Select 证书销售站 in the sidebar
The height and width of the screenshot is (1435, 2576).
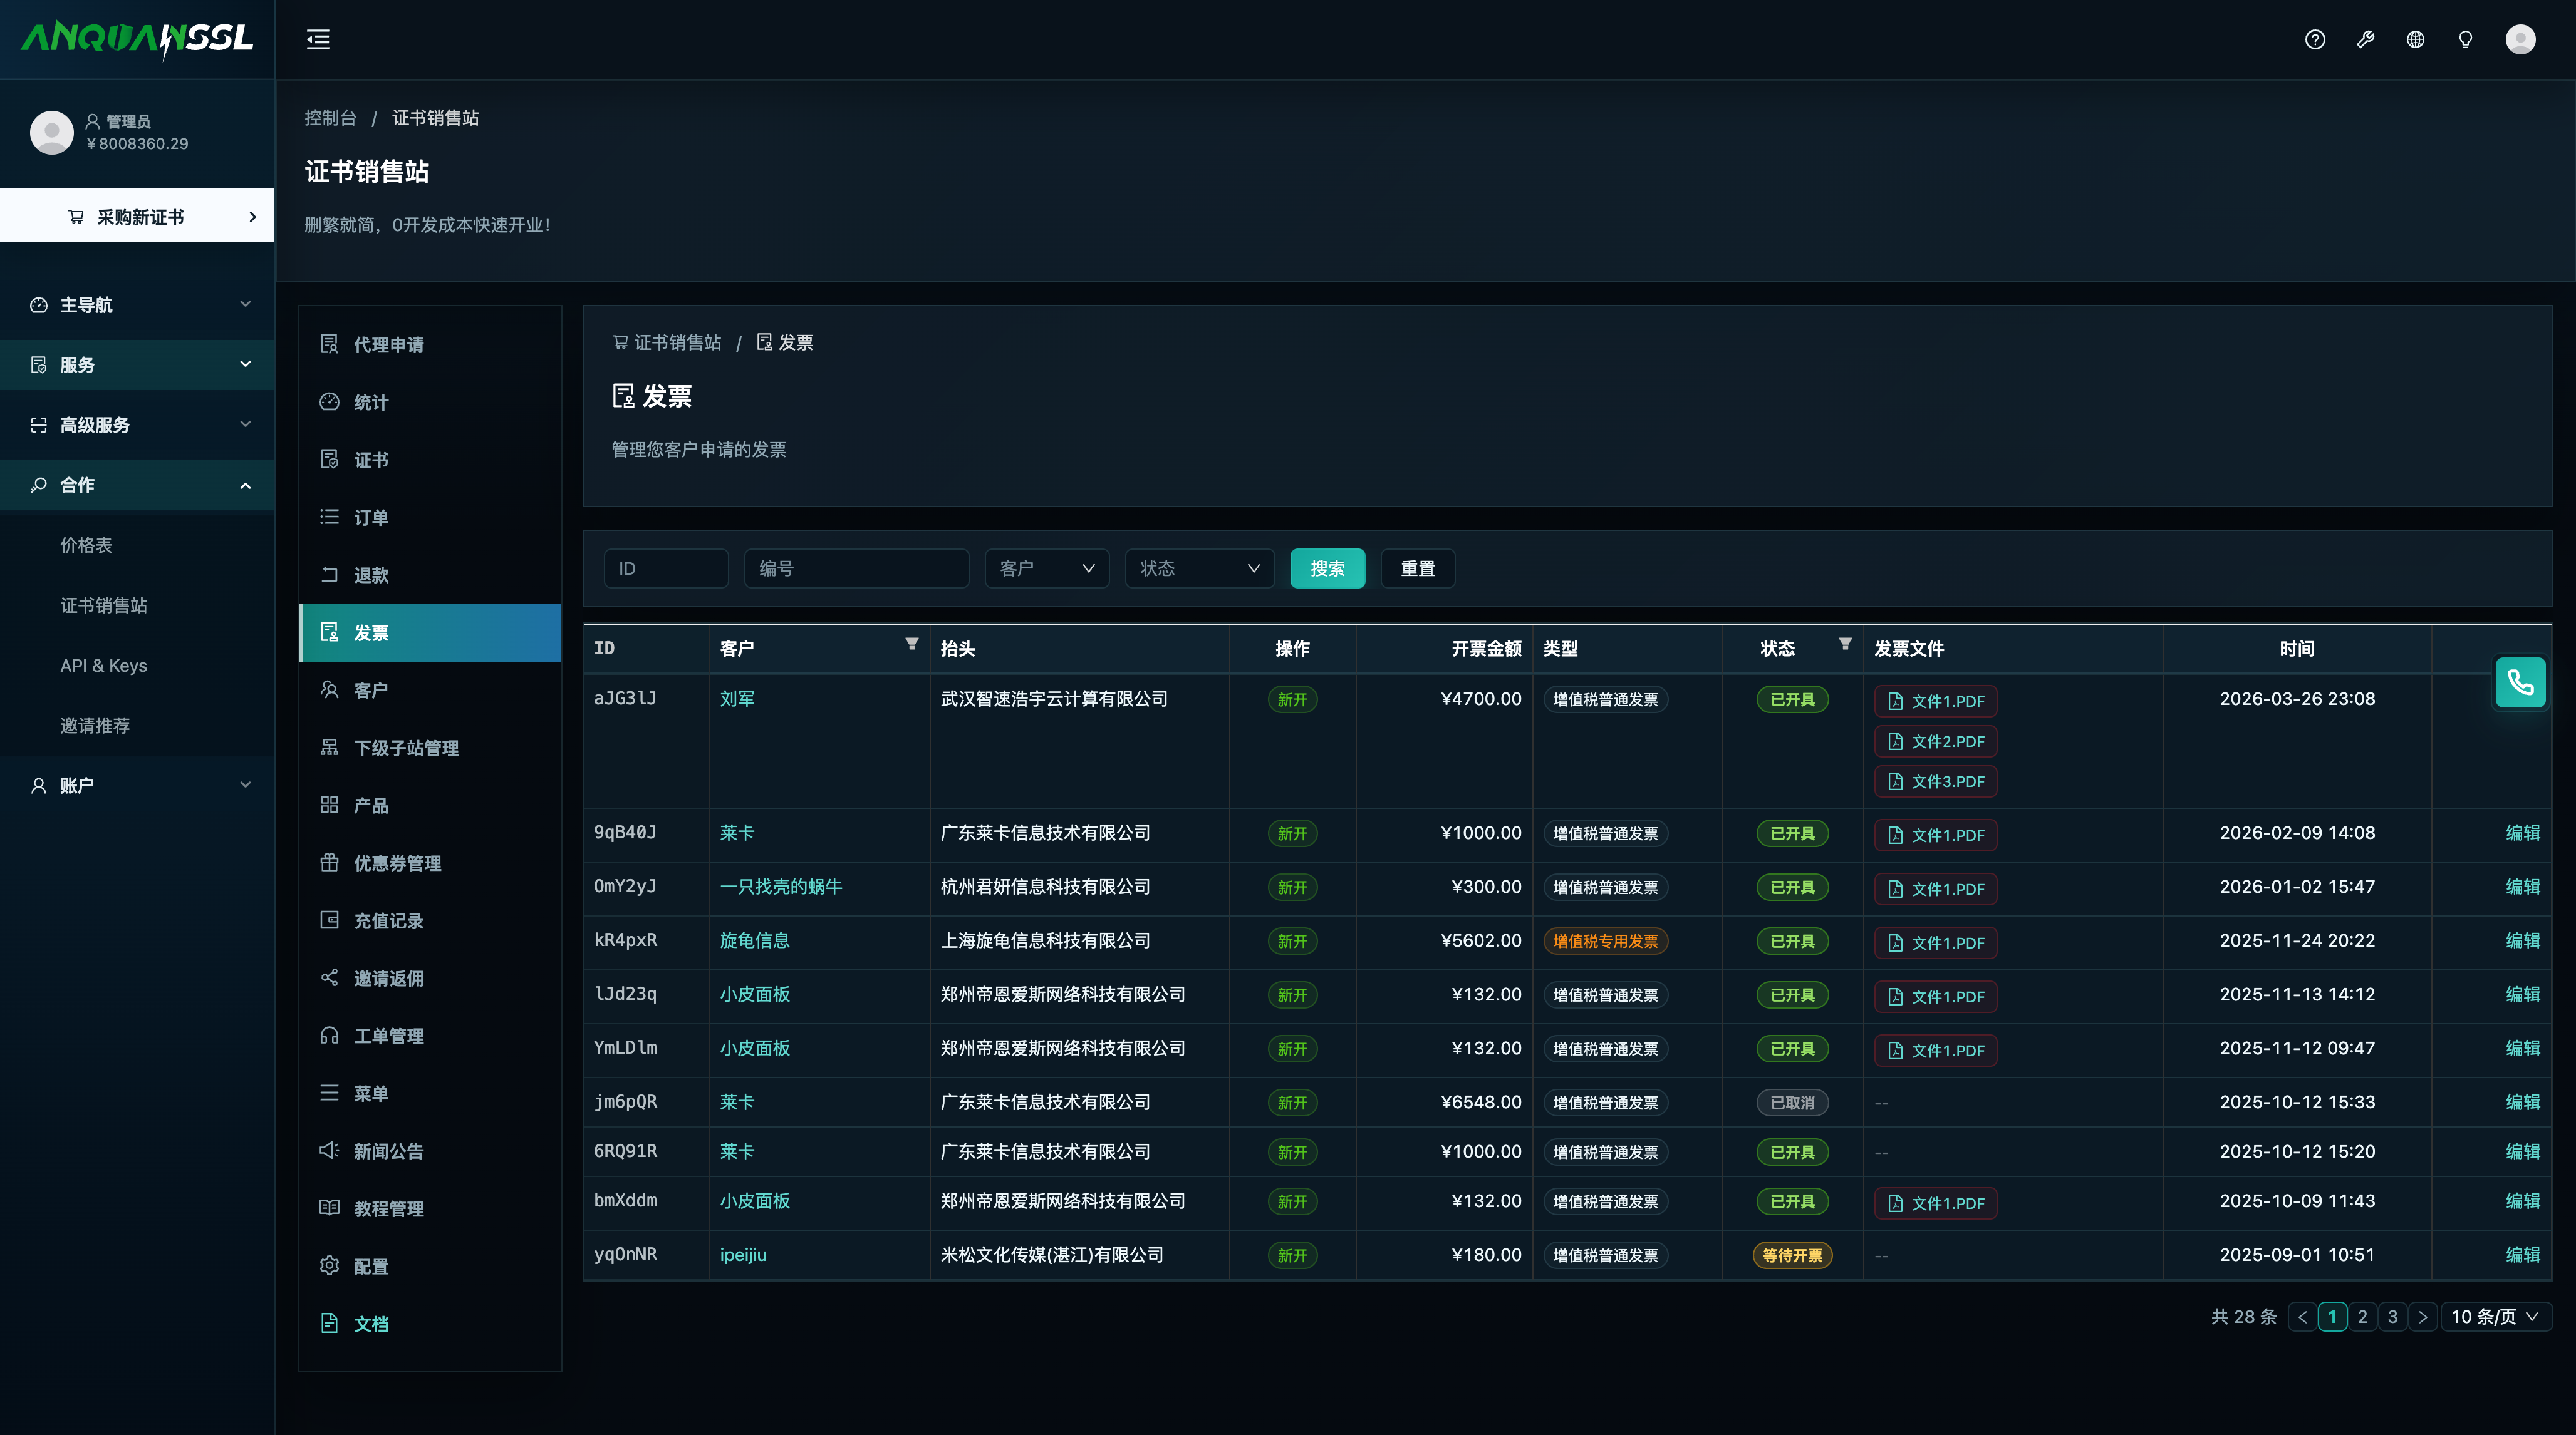click(137, 605)
